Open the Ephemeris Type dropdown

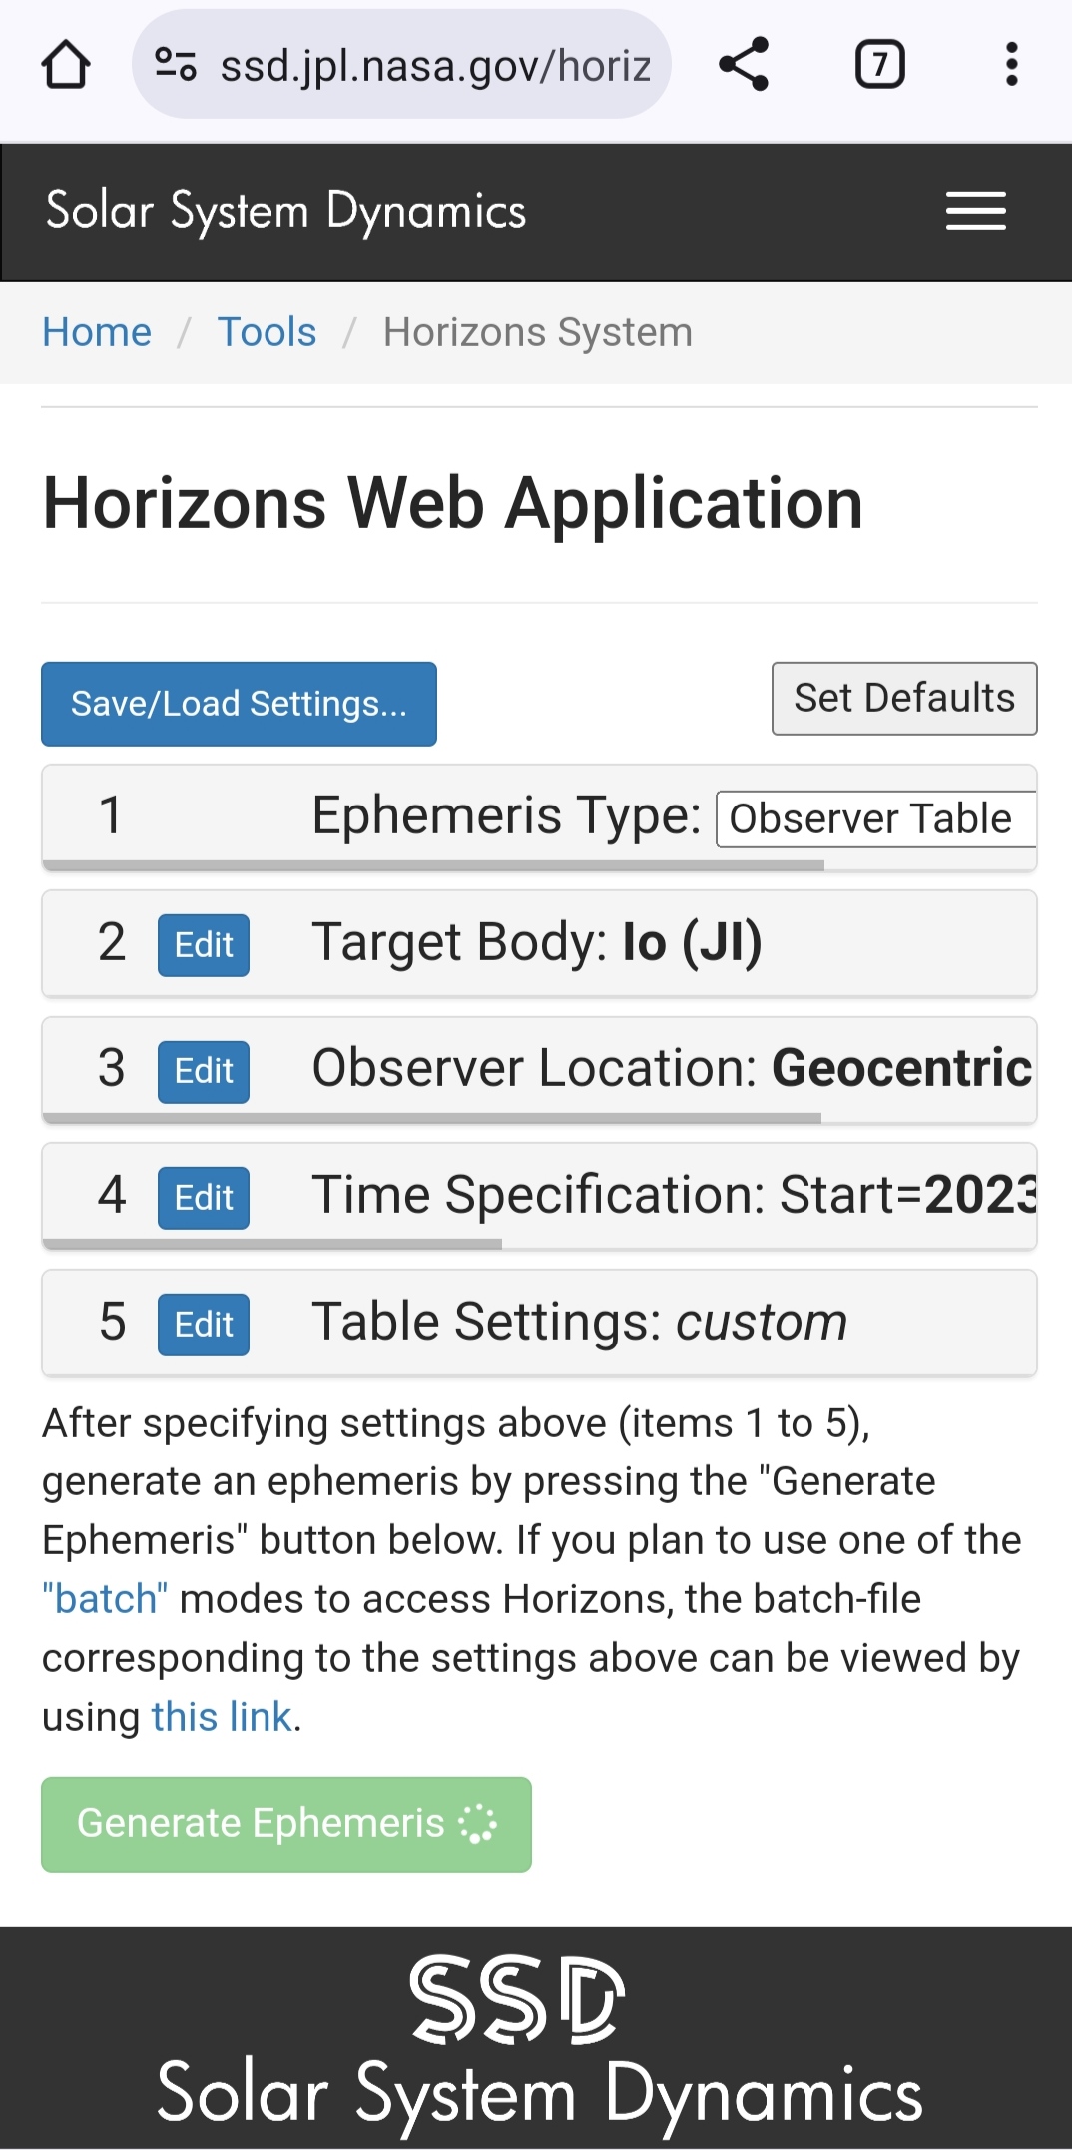click(874, 818)
